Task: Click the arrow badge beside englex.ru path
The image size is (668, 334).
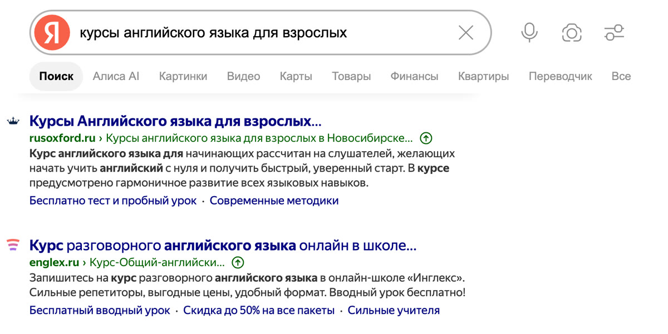Action: (238, 262)
